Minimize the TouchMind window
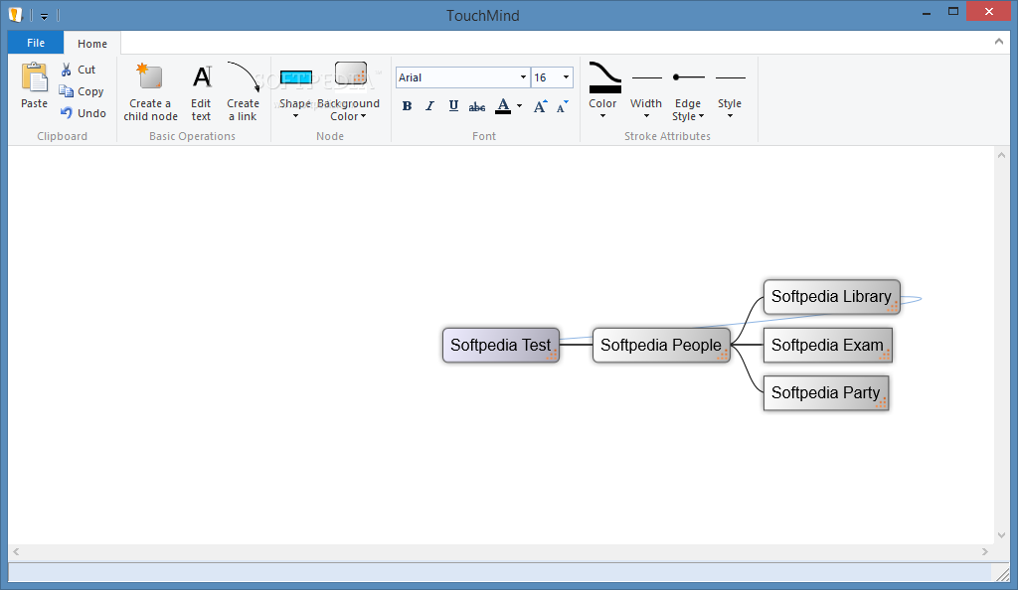1018x590 pixels. pos(927,12)
